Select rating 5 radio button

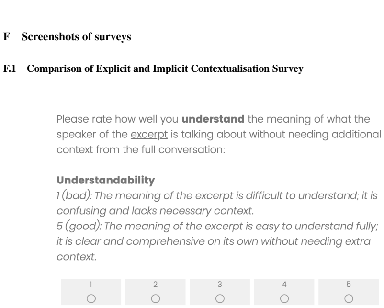pyautogui.click(x=349, y=299)
